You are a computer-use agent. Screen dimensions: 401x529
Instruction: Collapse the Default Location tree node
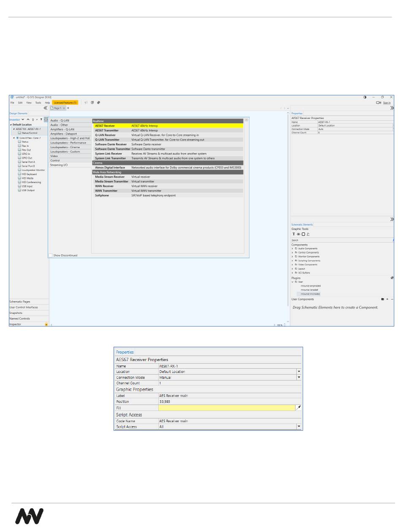pyautogui.click(x=11, y=125)
